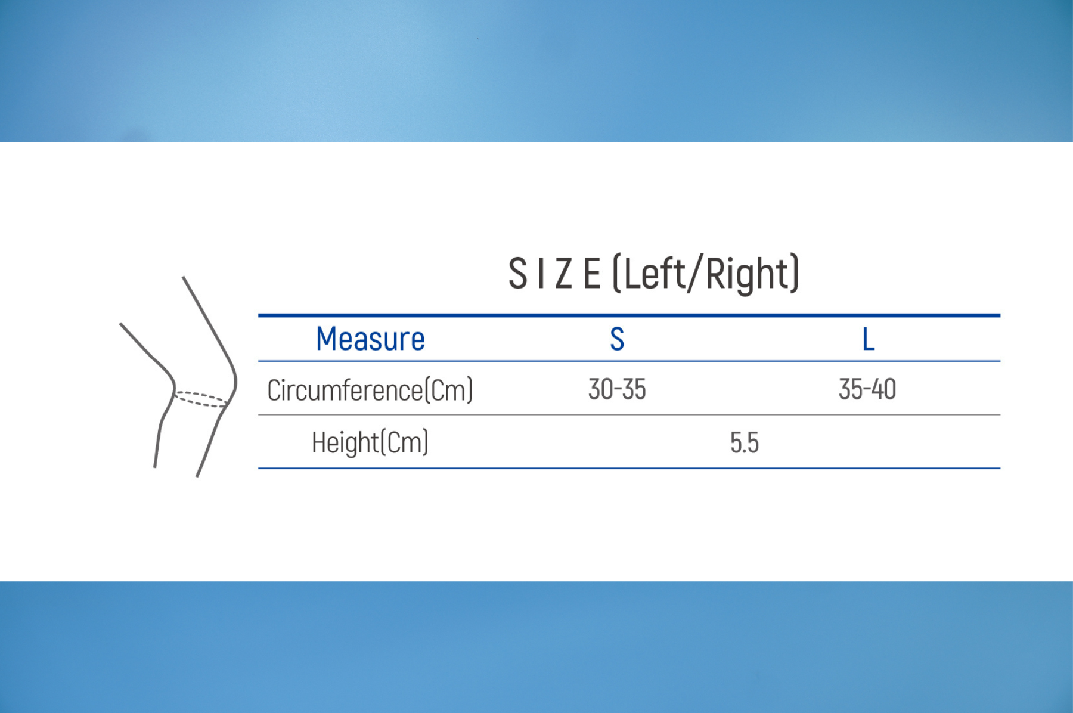
Task: Click the 35-40 circumference value
Action: (x=867, y=389)
